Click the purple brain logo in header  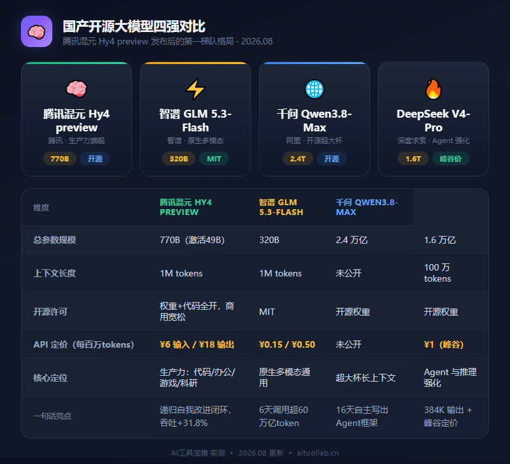[37, 31]
